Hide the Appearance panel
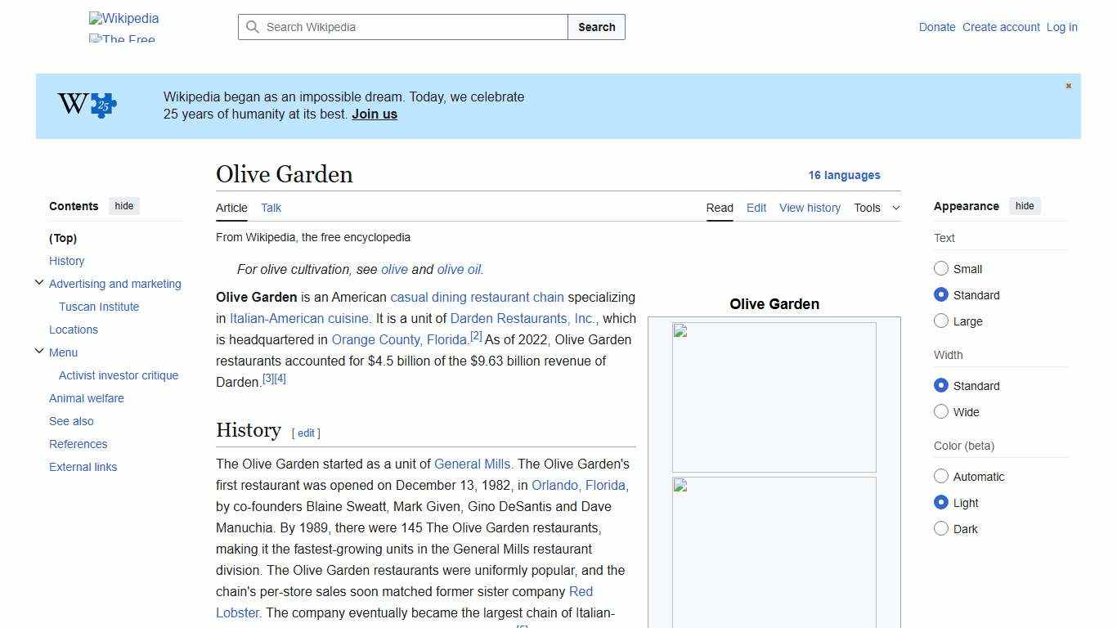 (x=1025, y=205)
